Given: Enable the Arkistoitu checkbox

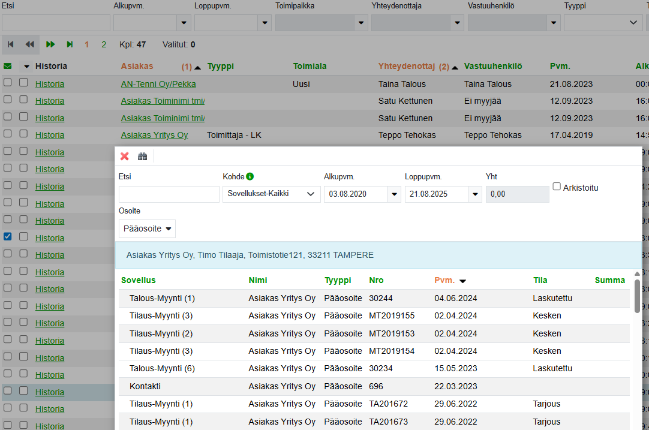Looking at the screenshot, I should (x=557, y=187).
